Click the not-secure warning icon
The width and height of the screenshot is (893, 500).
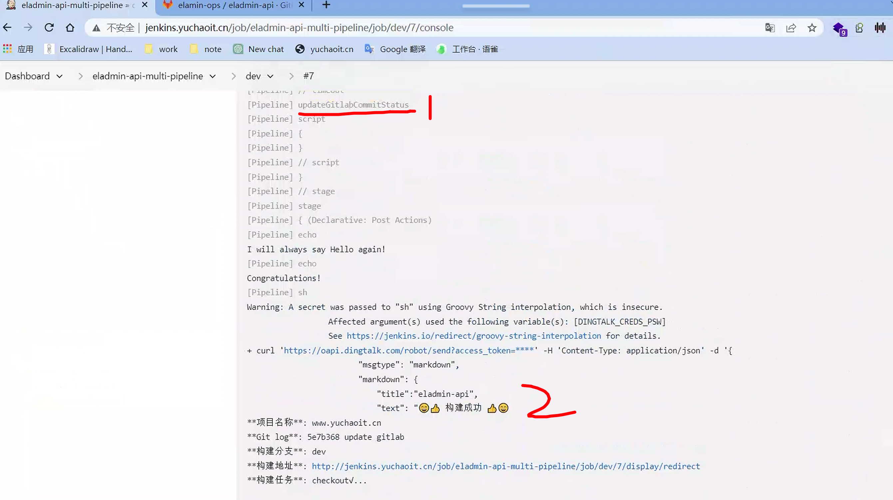click(x=96, y=28)
